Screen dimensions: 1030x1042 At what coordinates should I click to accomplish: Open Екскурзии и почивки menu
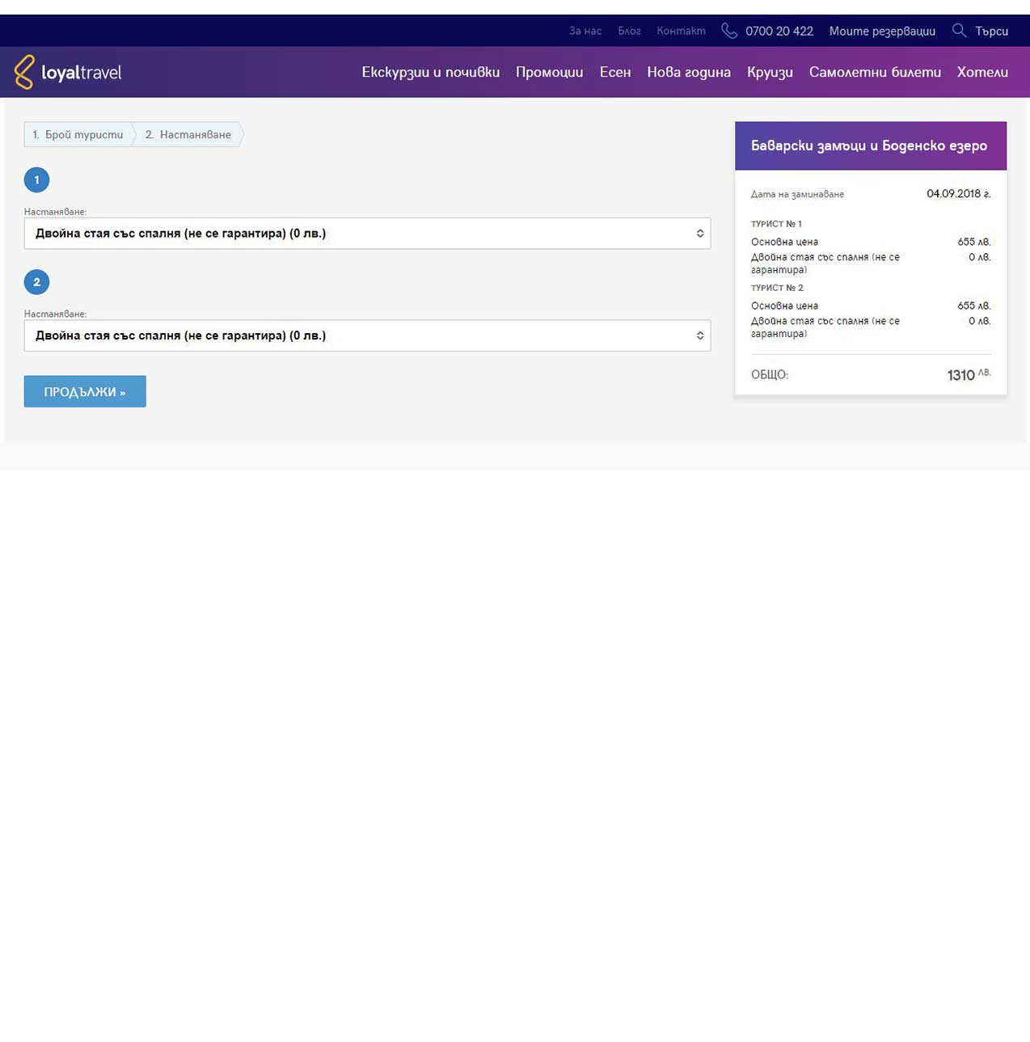[431, 72]
